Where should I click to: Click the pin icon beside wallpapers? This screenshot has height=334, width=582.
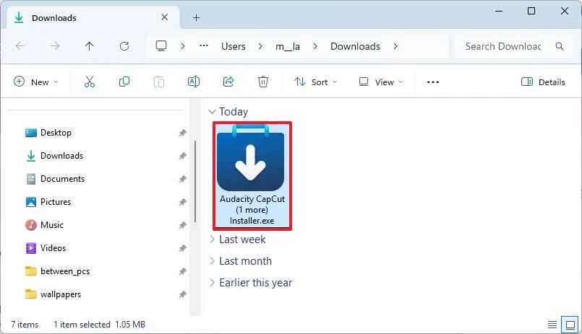click(x=182, y=294)
